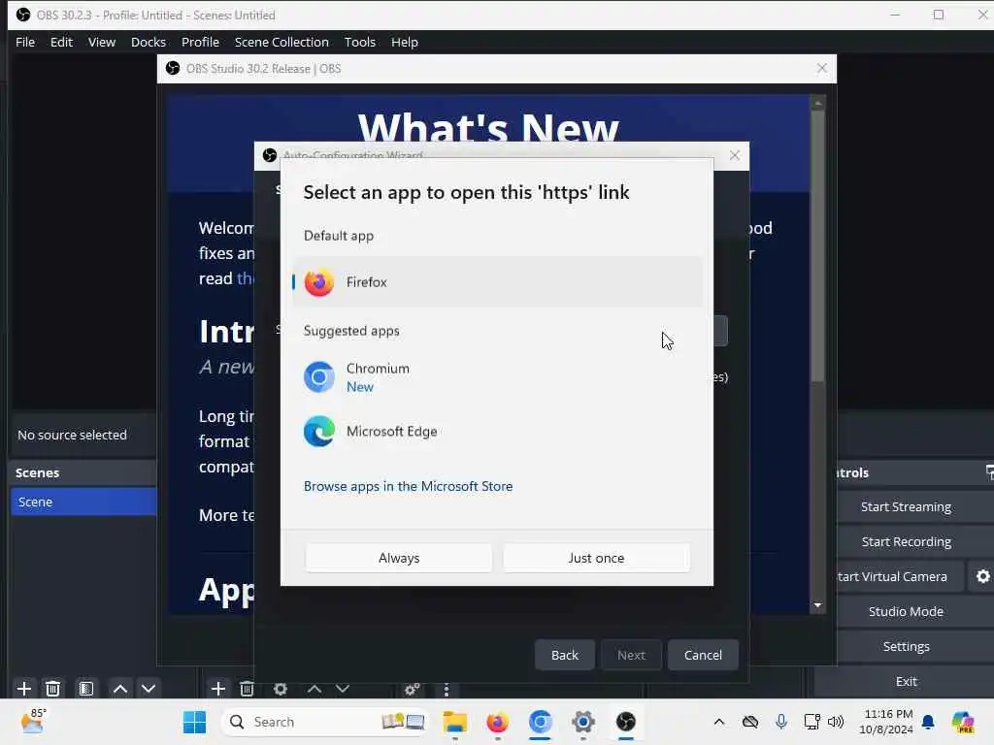Open Windows Start menu
Viewport: 994px width, 745px height.
(x=194, y=722)
